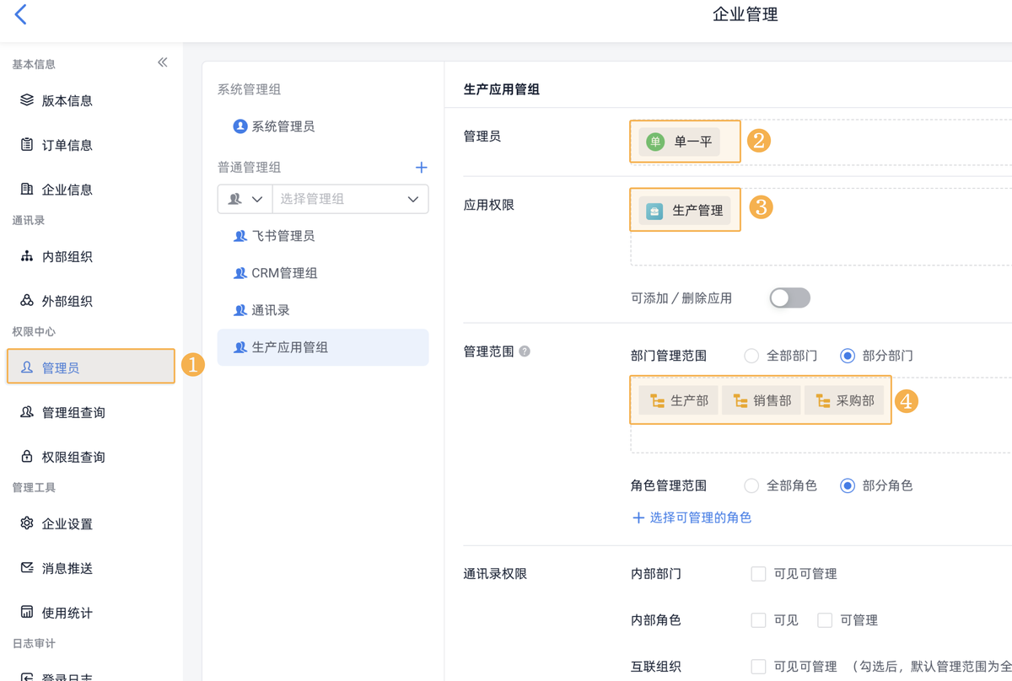Click 选择可管理的角色 link
This screenshot has height=681, width=1012.
(x=692, y=517)
